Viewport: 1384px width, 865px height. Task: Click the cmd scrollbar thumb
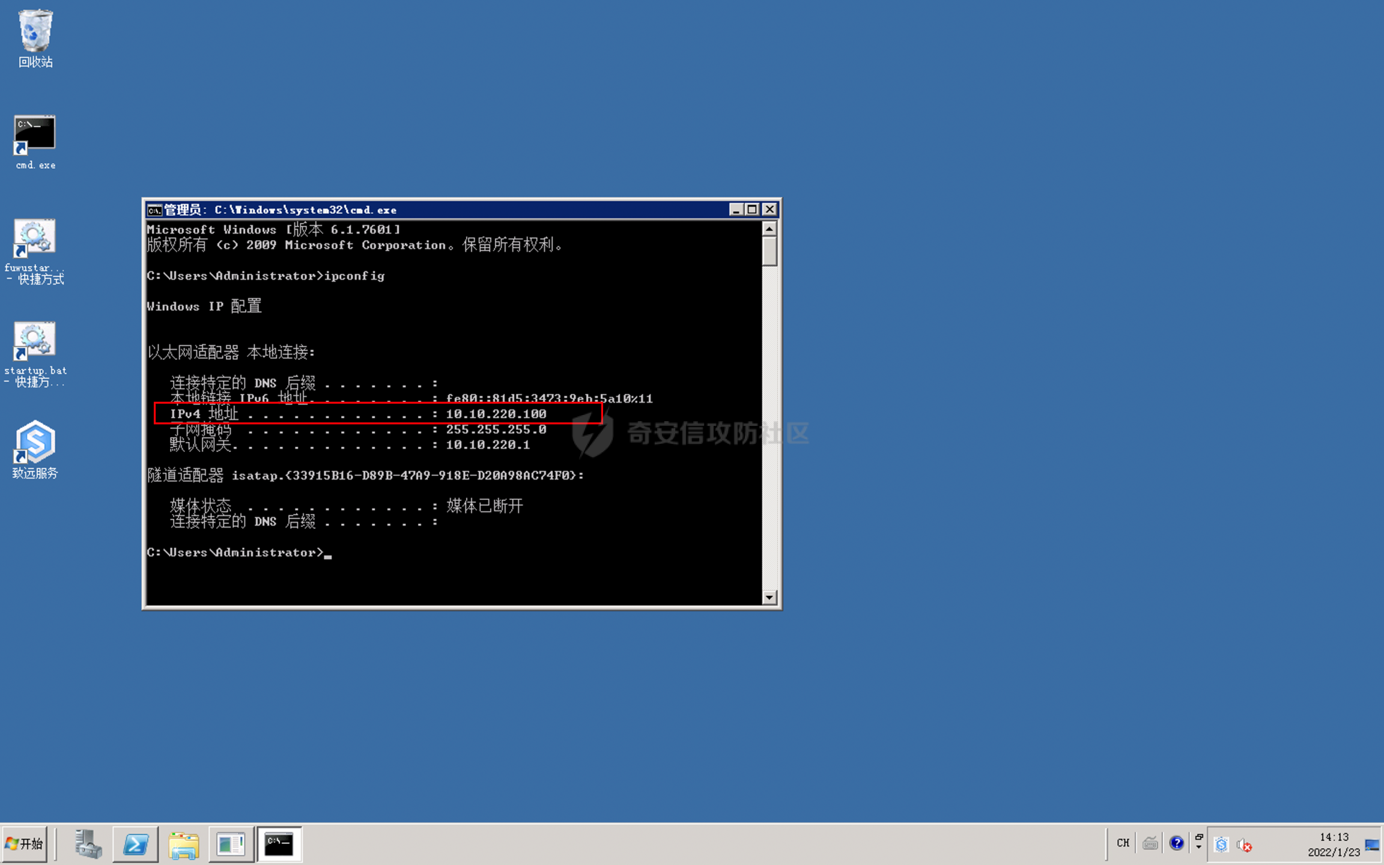point(769,251)
